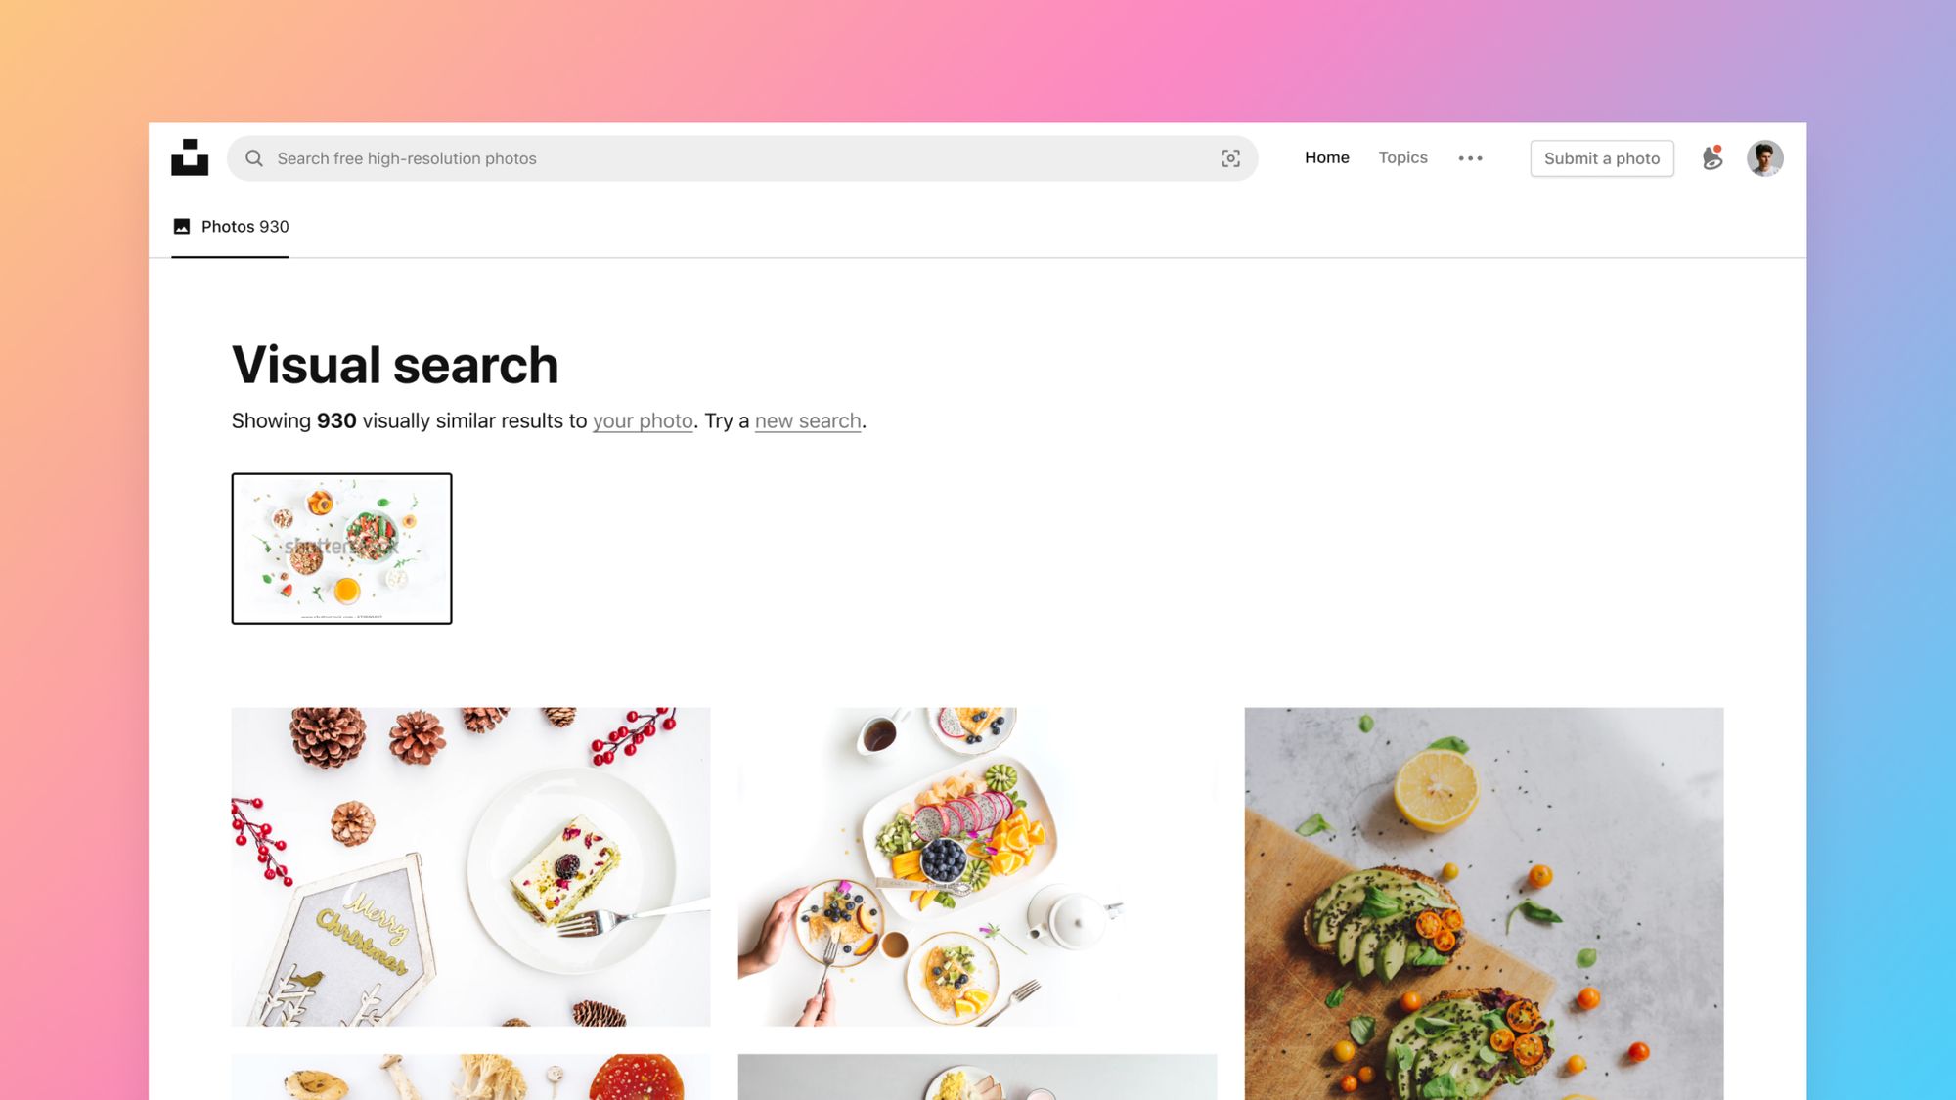The width and height of the screenshot is (1956, 1100).
Task: Click the magnifying glass search icon
Action: click(x=254, y=158)
